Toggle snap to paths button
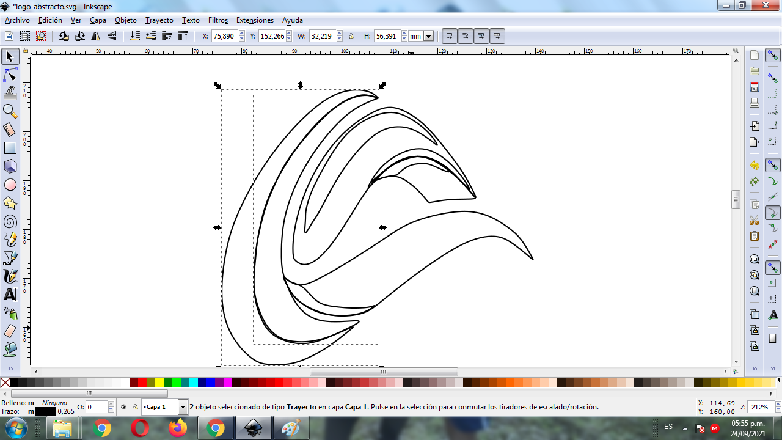 tap(773, 182)
